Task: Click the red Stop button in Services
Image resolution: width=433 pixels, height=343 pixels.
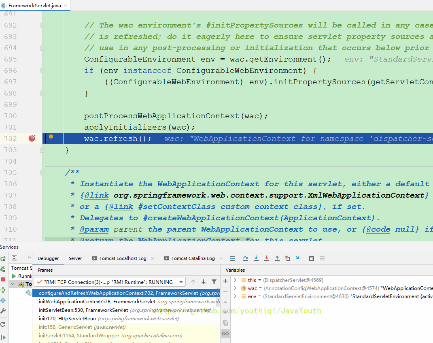Action: (3, 279)
